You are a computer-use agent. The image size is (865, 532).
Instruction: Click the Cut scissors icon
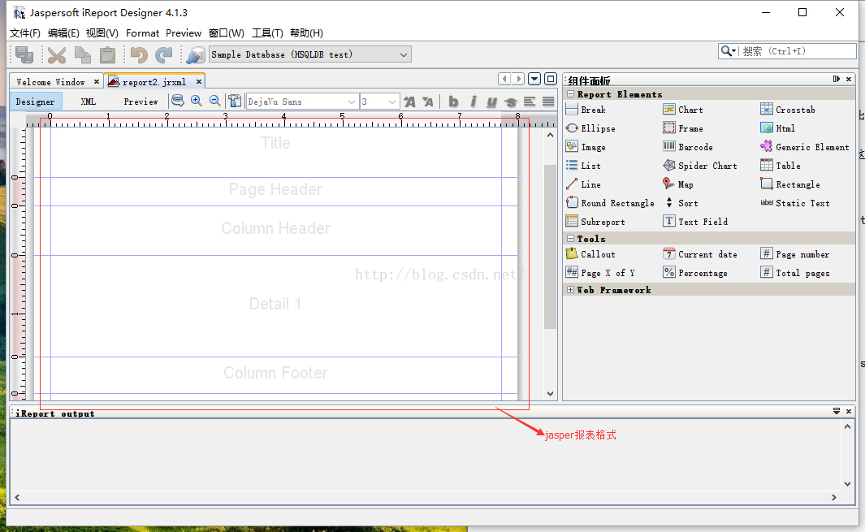(x=56, y=54)
